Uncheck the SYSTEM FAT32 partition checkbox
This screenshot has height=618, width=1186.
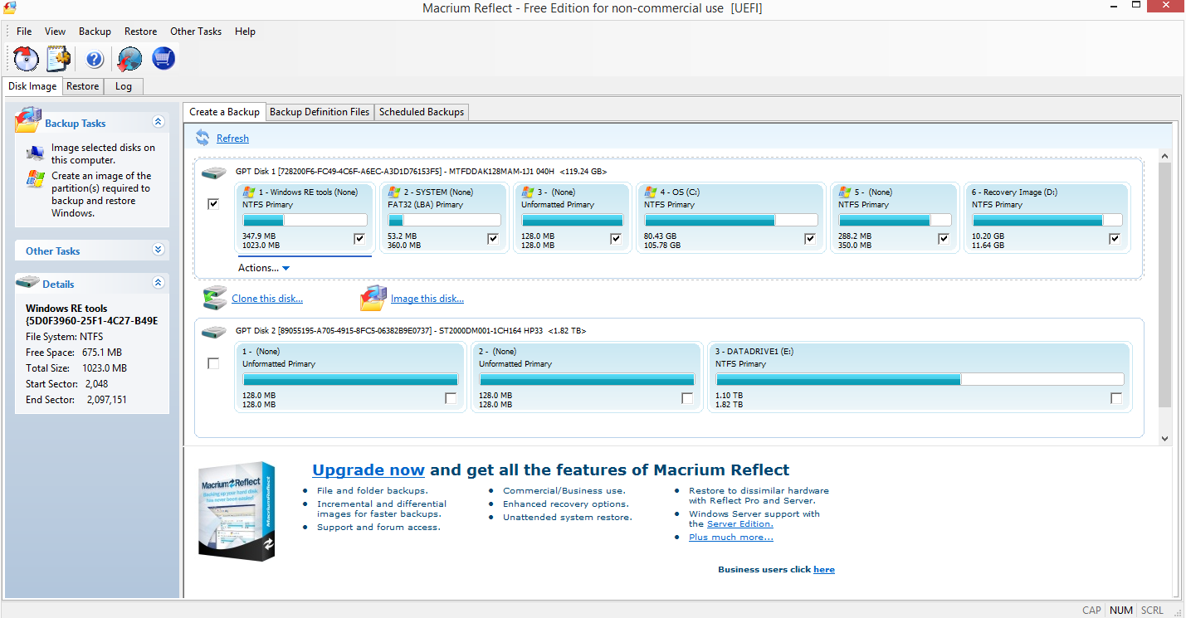coord(493,239)
